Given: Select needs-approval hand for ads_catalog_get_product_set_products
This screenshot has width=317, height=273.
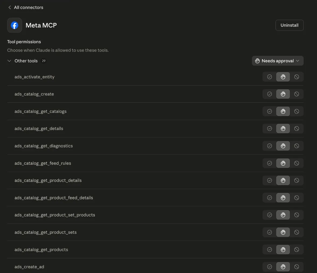Looking at the screenshot, I should click(x=283, y=215).
